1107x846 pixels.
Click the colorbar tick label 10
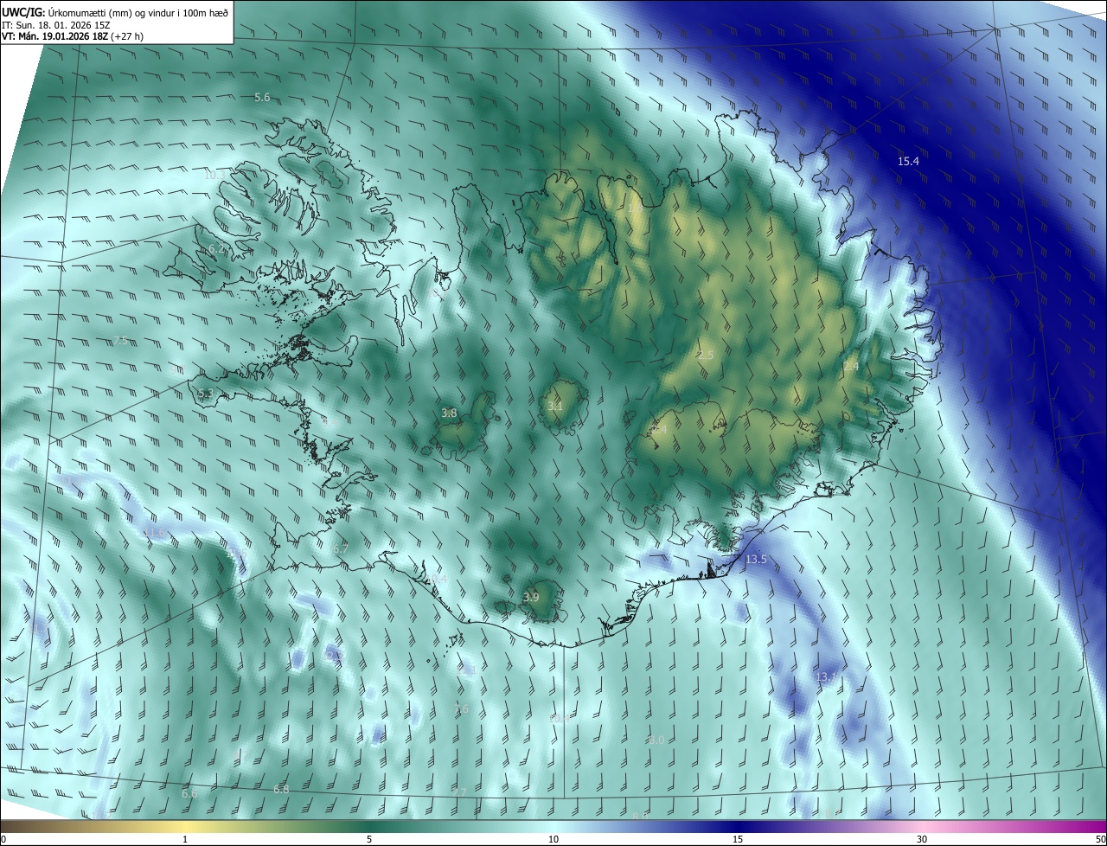(553, 840)
